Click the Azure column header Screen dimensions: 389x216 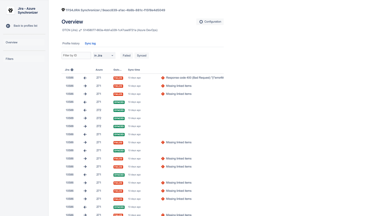[x=99, y=70]
